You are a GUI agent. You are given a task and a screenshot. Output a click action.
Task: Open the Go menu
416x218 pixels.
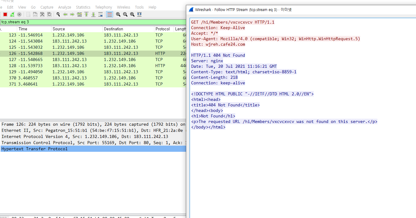point(33,7)
